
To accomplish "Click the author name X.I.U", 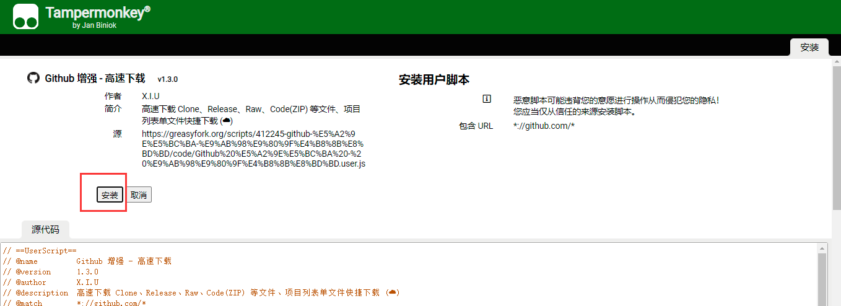I will [x=150, y=96].
